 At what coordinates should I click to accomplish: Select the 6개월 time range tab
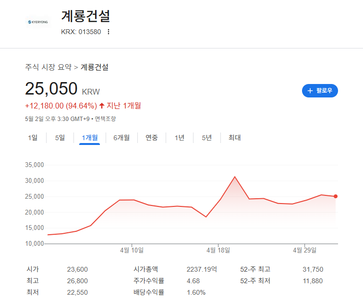coord(121,138)
